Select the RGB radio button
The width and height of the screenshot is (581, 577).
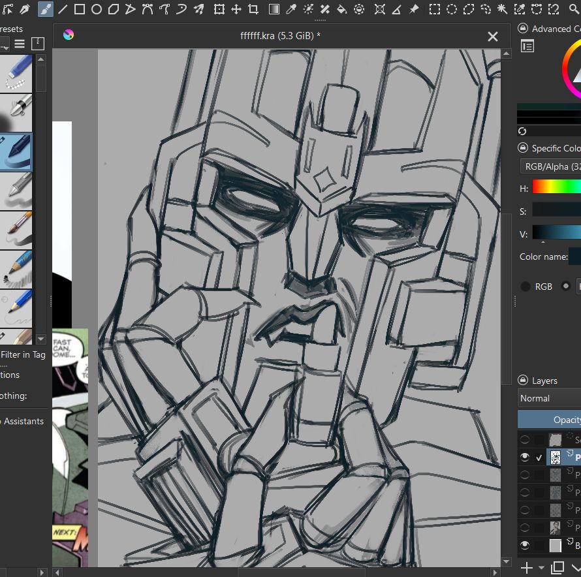click(x=525, y=287)
